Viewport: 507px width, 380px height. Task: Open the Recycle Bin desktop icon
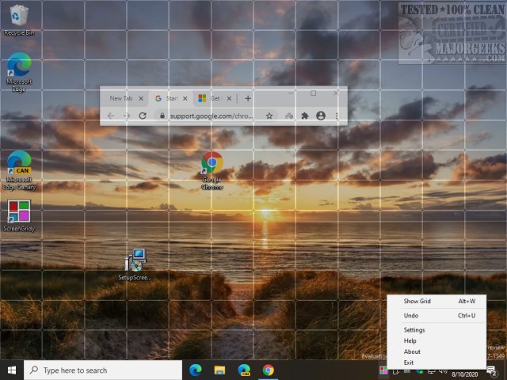[19, 20]
